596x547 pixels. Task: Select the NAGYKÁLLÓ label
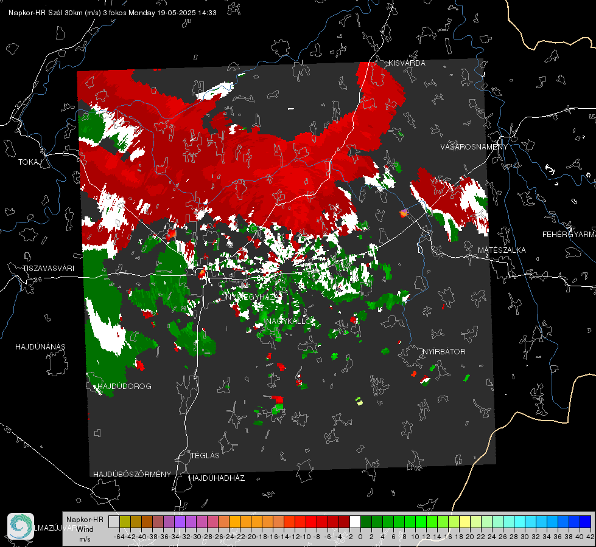coord(290,321)
